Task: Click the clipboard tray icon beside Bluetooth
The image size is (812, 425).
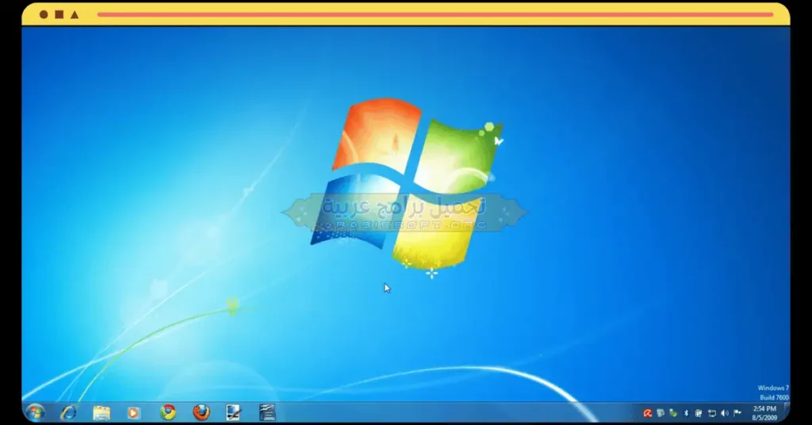Action: click(x=699, y=413)
